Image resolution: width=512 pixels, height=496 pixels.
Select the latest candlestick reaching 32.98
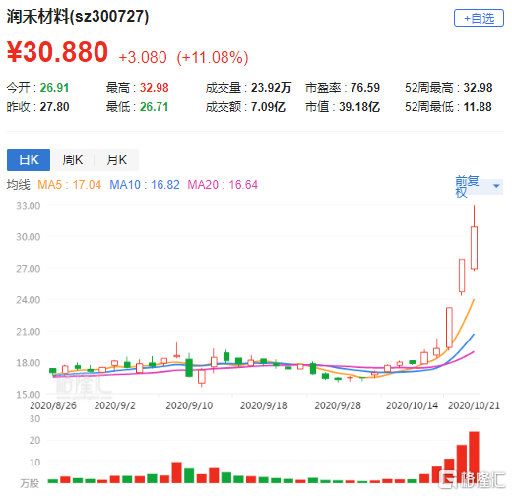pos(474,238)
